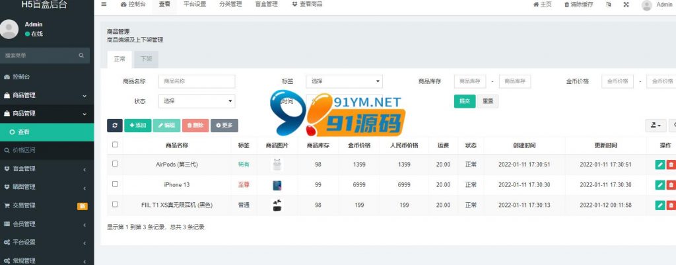Focus the first 金币价格 range input

coord(617,81)
